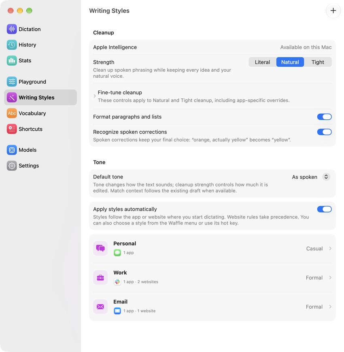Open Settings section in sidebar
The height and width of the screenshot is (352, 344).
[x=40, y=165]
